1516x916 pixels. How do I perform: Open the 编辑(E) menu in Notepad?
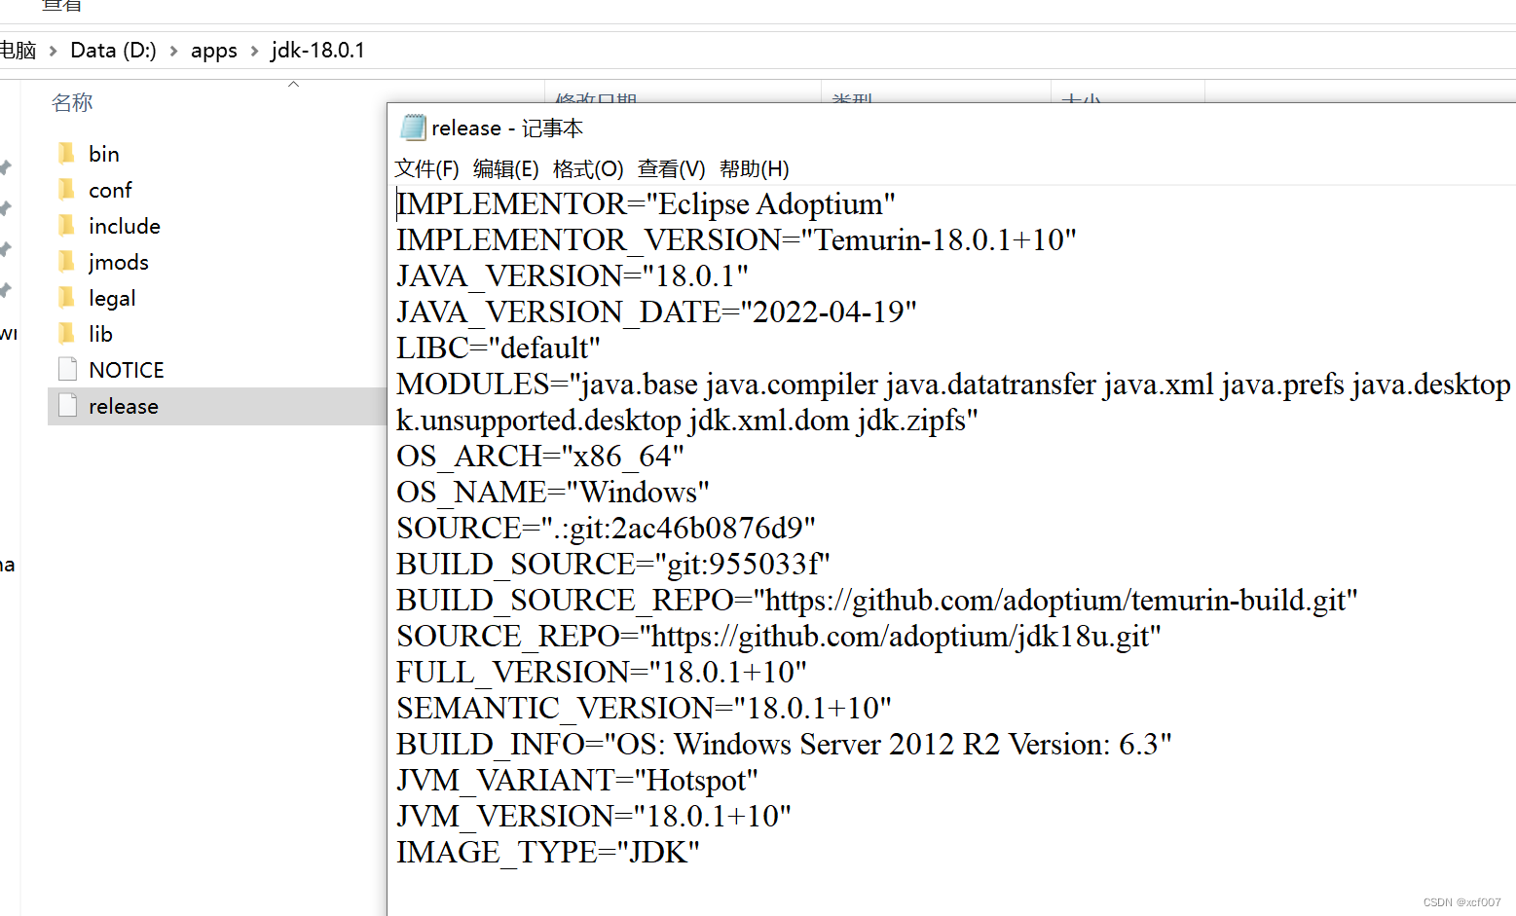pos(505,169)
